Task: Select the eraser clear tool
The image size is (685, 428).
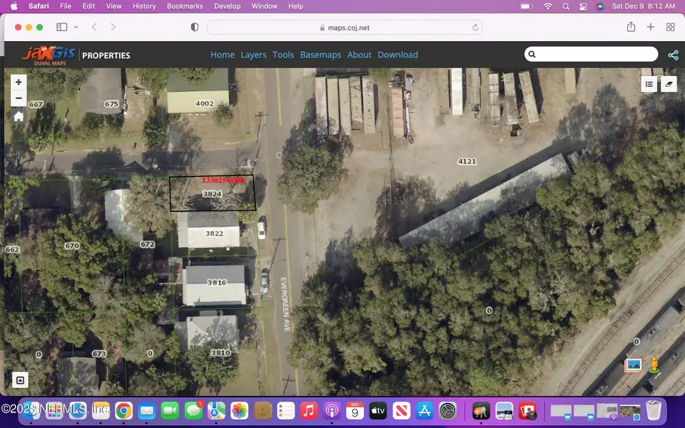Action: pos(668,84)
